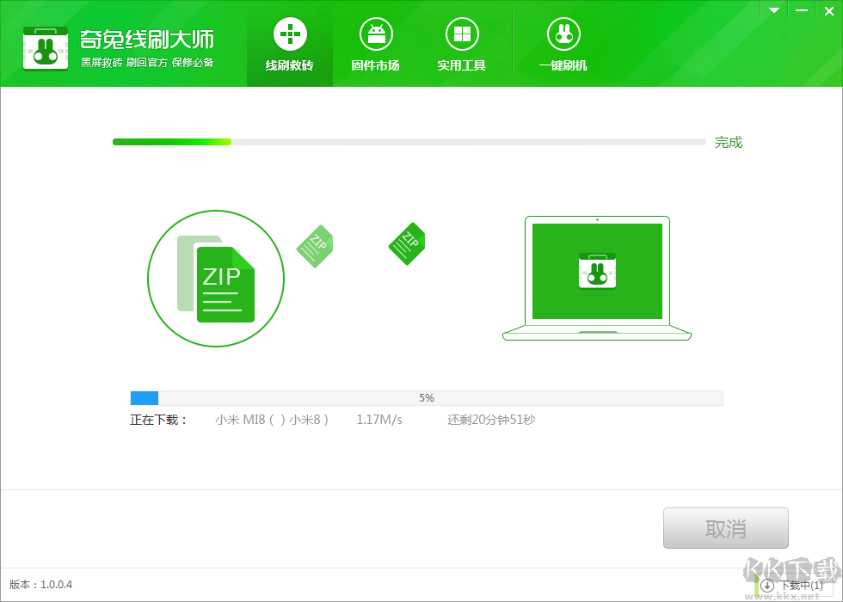Image resolution: width=843 pixels, height=602 pixels.
Task: Click the 完成 step label
Action: pyautogui.click(x=728, y=143)
